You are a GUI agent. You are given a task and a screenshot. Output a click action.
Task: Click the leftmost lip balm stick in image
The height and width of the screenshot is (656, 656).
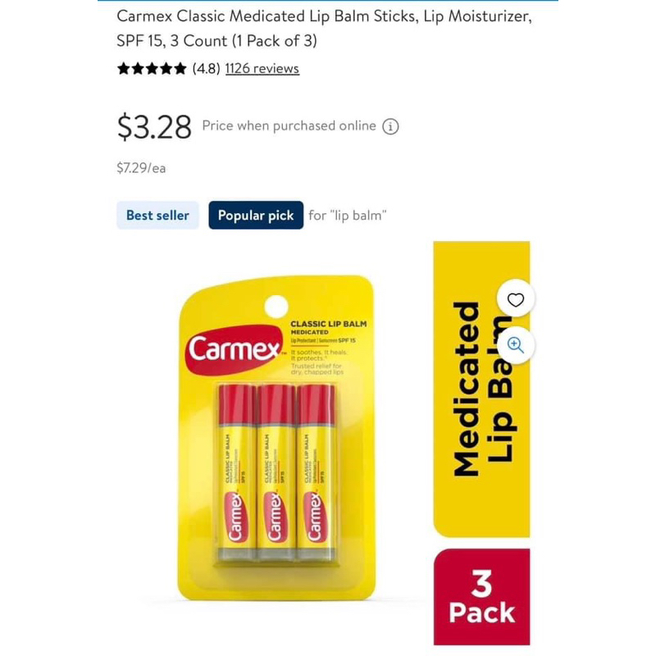(237, 473)
